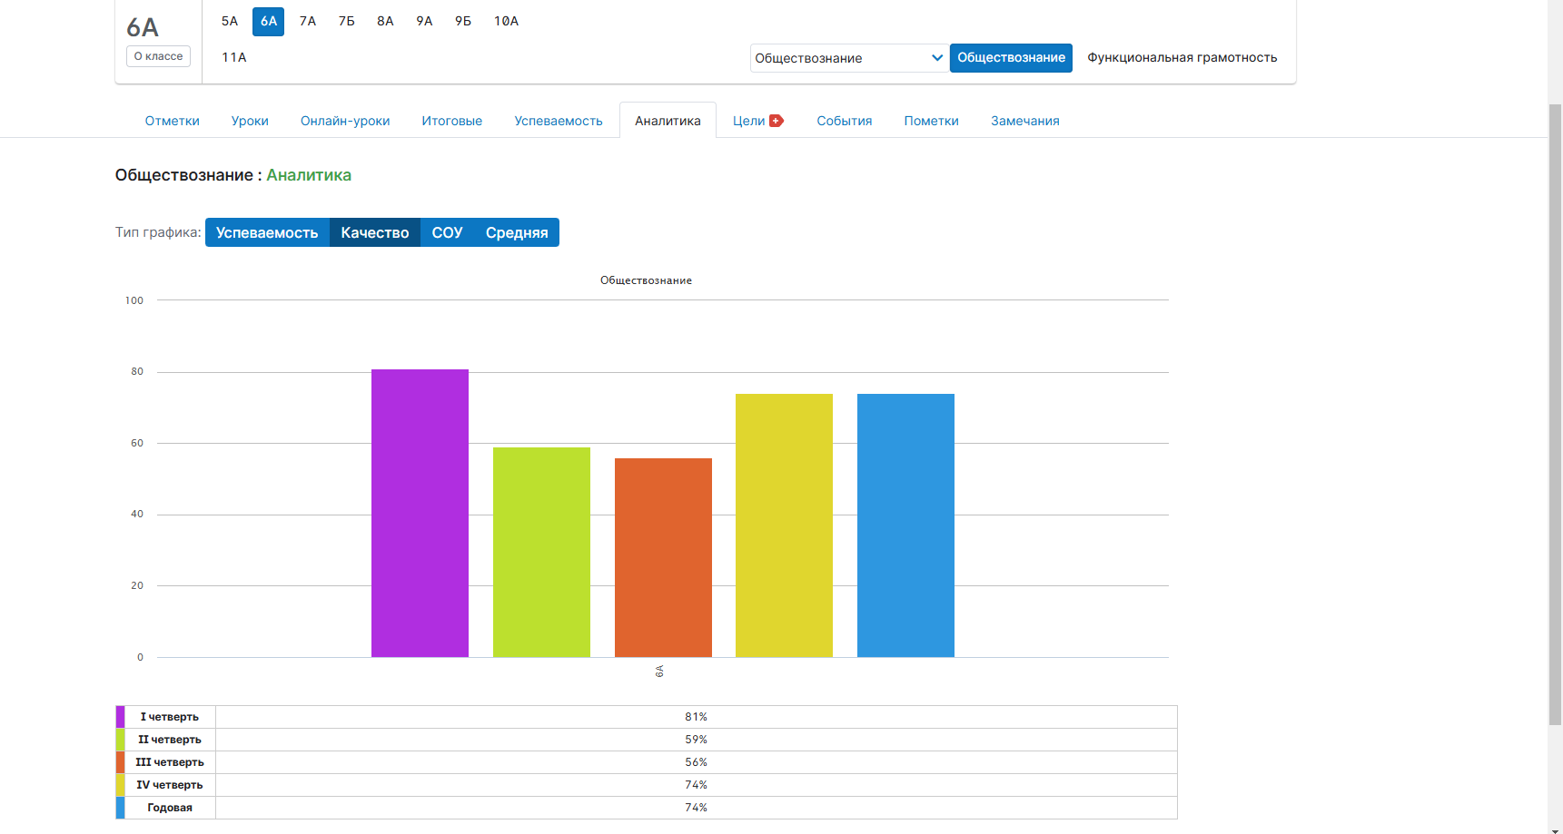Click the green II четверть legend swatch

(x=121, y=740)
